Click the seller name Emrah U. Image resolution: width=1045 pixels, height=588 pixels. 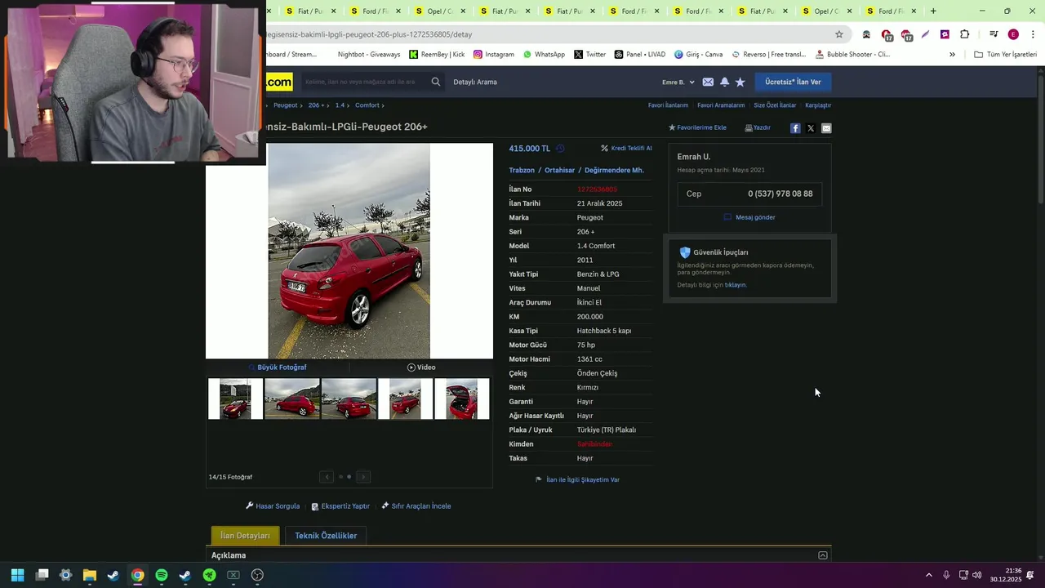tap(694, 157)
